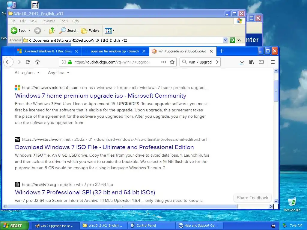307x230 pixels.
Task: Open Help menu in Explorer
Action: tap(75, 21)
